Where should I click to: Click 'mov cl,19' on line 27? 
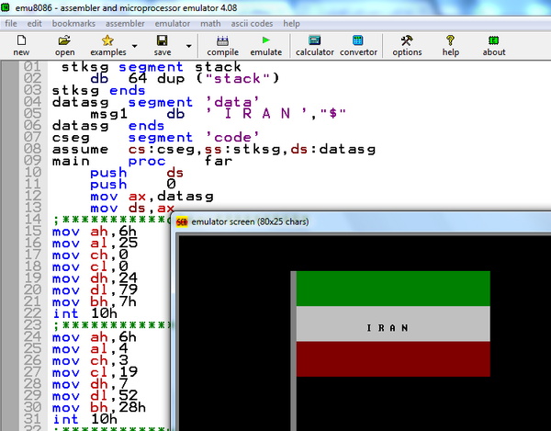pyautogui.click(x=95, y=372)
